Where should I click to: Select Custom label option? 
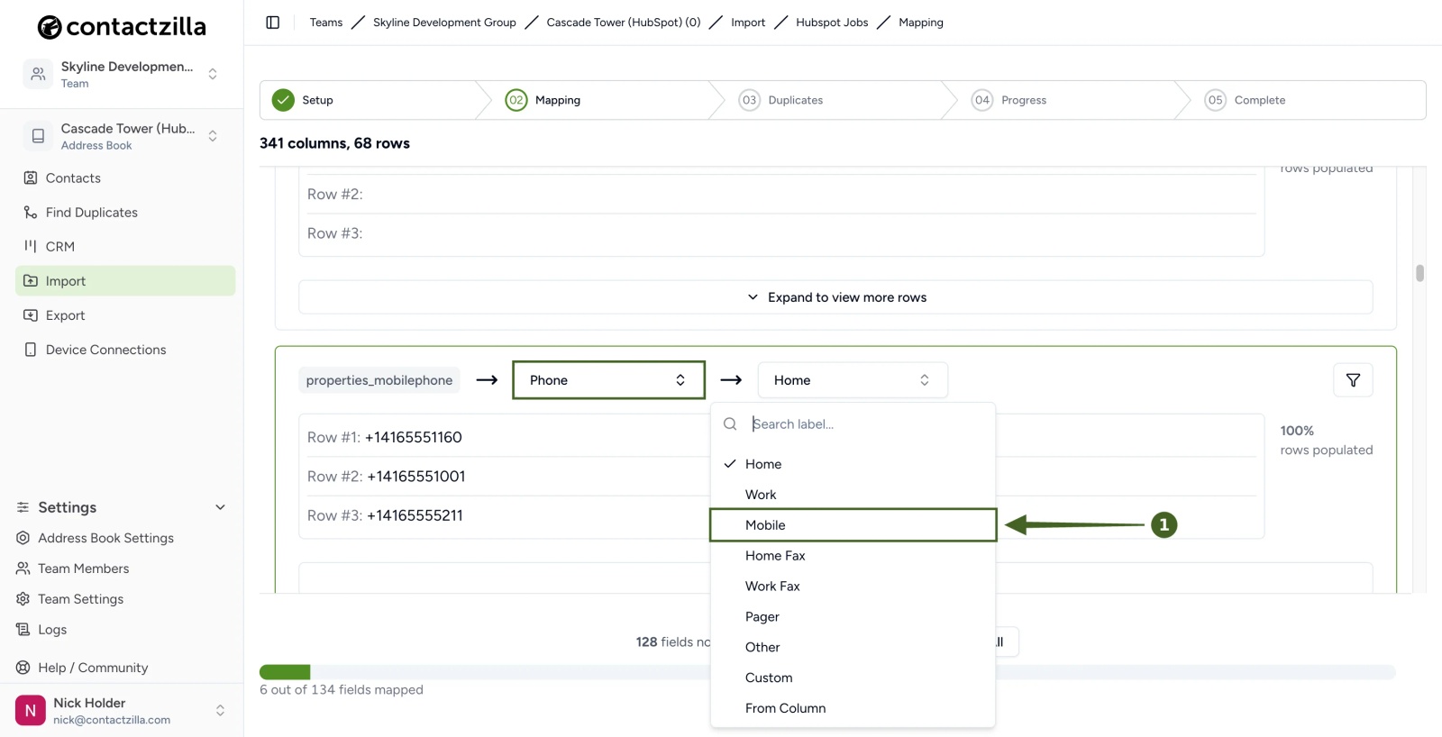[853, 678]
